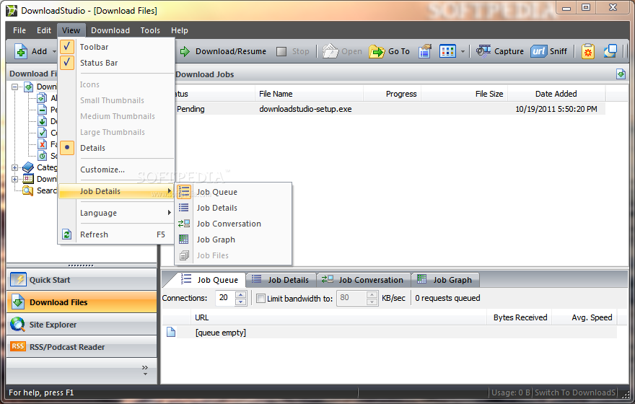Toggle the Toolbar checkmark in View menu
635x404 pixels.
[67, 47]
